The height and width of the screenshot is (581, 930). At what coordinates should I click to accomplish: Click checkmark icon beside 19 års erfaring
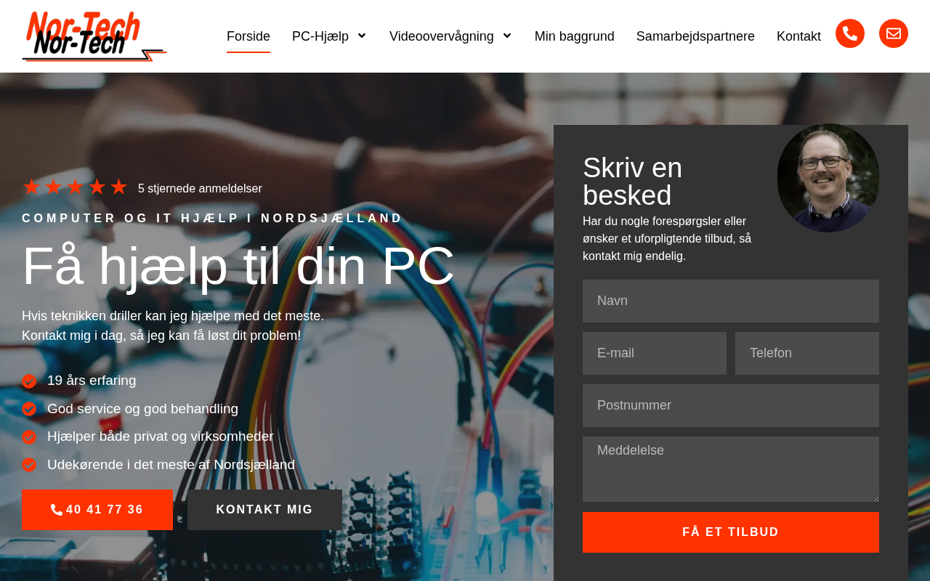point(29,381)
